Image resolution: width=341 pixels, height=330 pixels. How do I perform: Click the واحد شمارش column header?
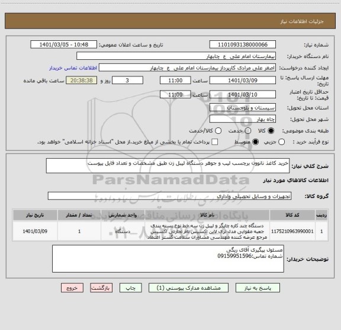tap(123, 215)
